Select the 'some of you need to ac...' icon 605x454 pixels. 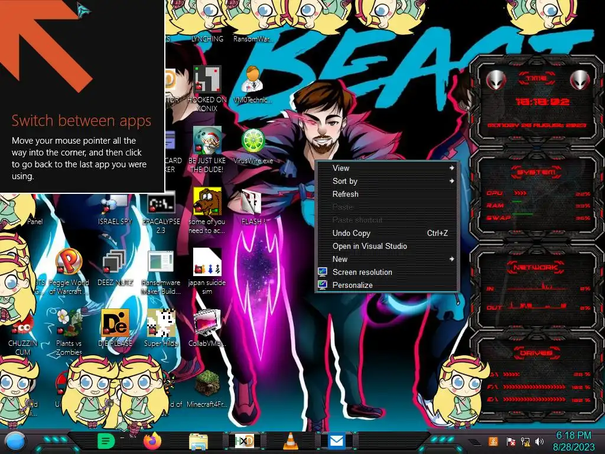tap(207, 201)
